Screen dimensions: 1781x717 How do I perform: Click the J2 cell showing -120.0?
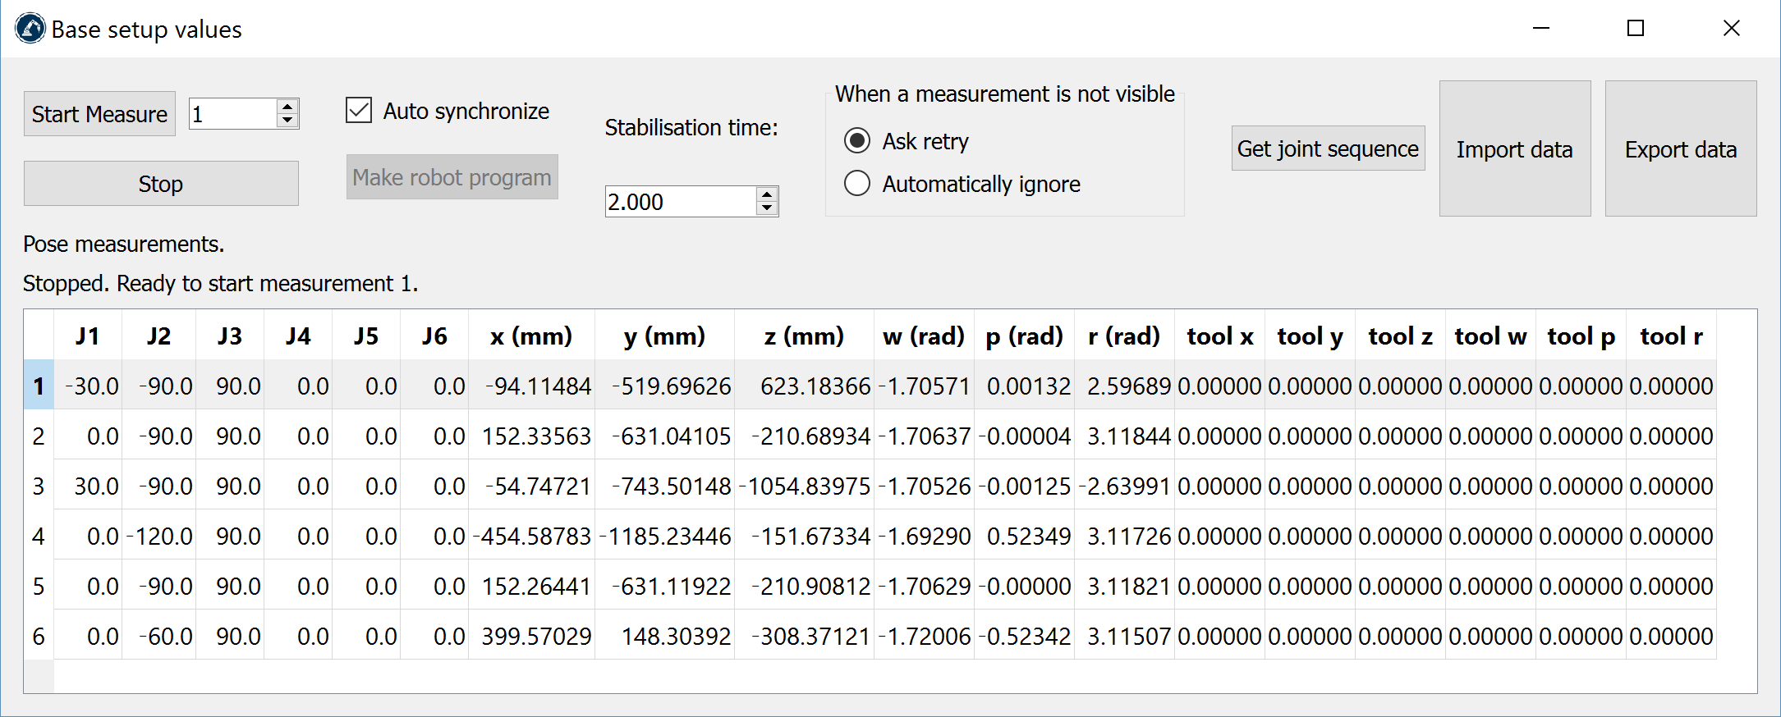(x=160, y=536)
